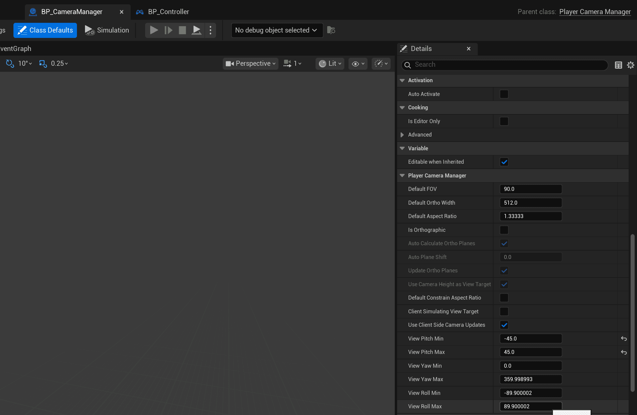The image size is (637, 415).
Task: Click the frame skip step button
Action: click(168, 30)
